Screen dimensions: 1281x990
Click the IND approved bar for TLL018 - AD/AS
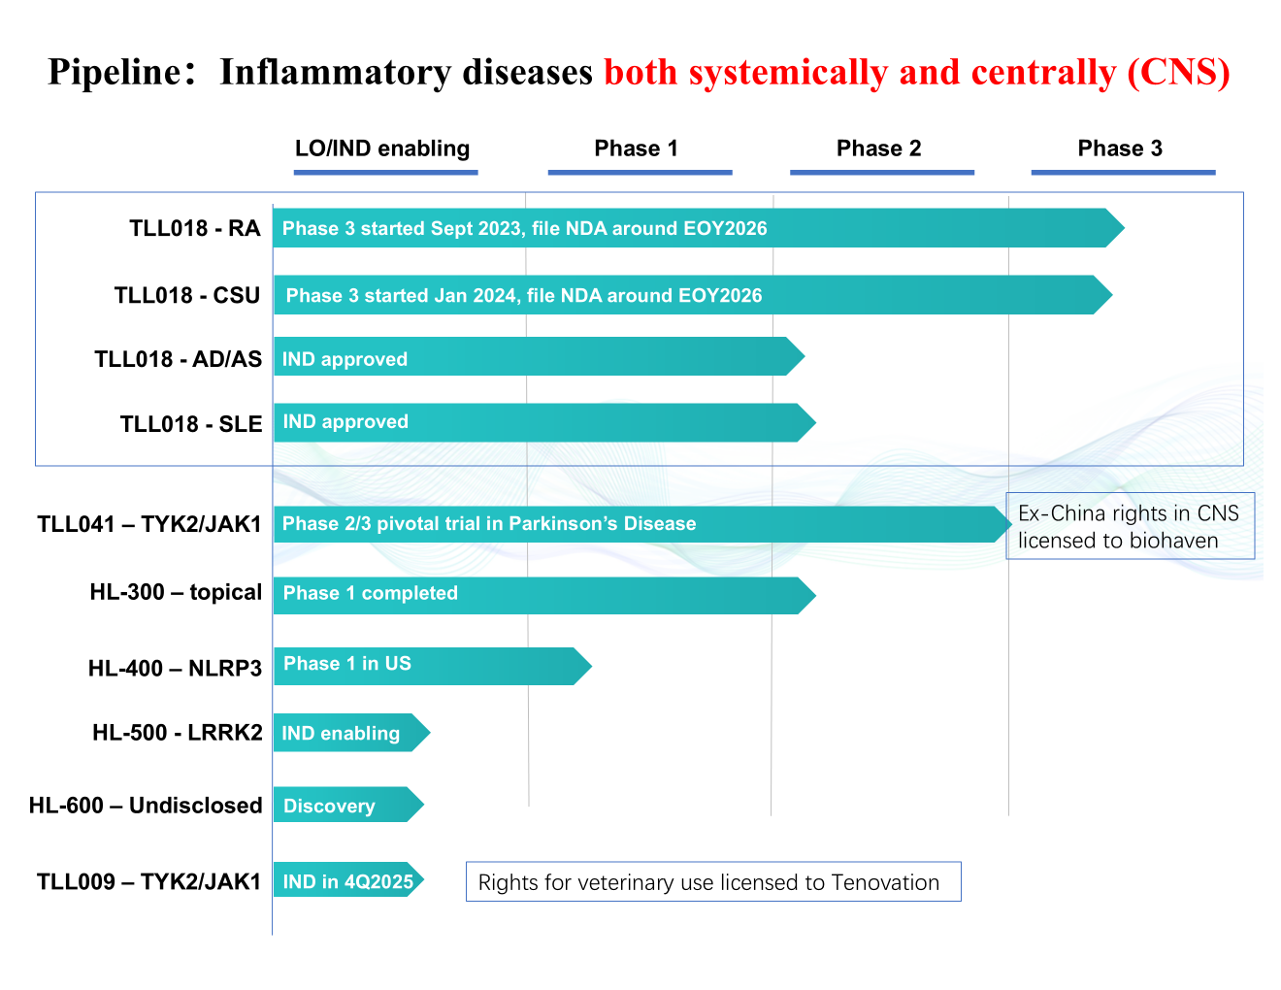pyautogui.click(x=534, y=358)
